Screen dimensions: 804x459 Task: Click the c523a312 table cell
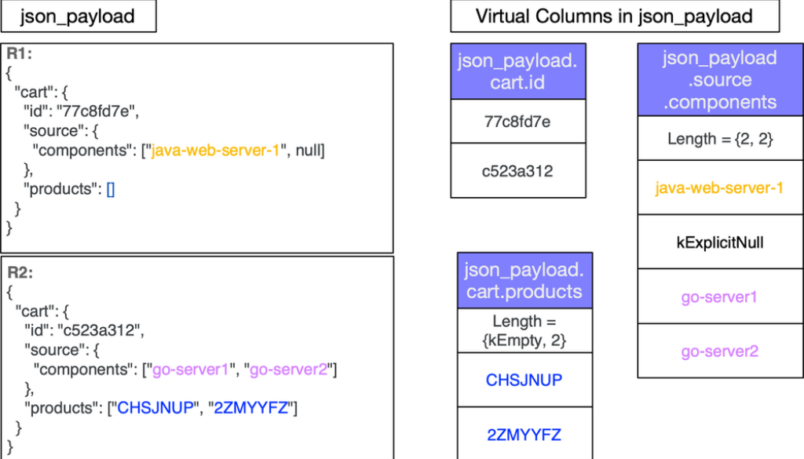(518, 170)
